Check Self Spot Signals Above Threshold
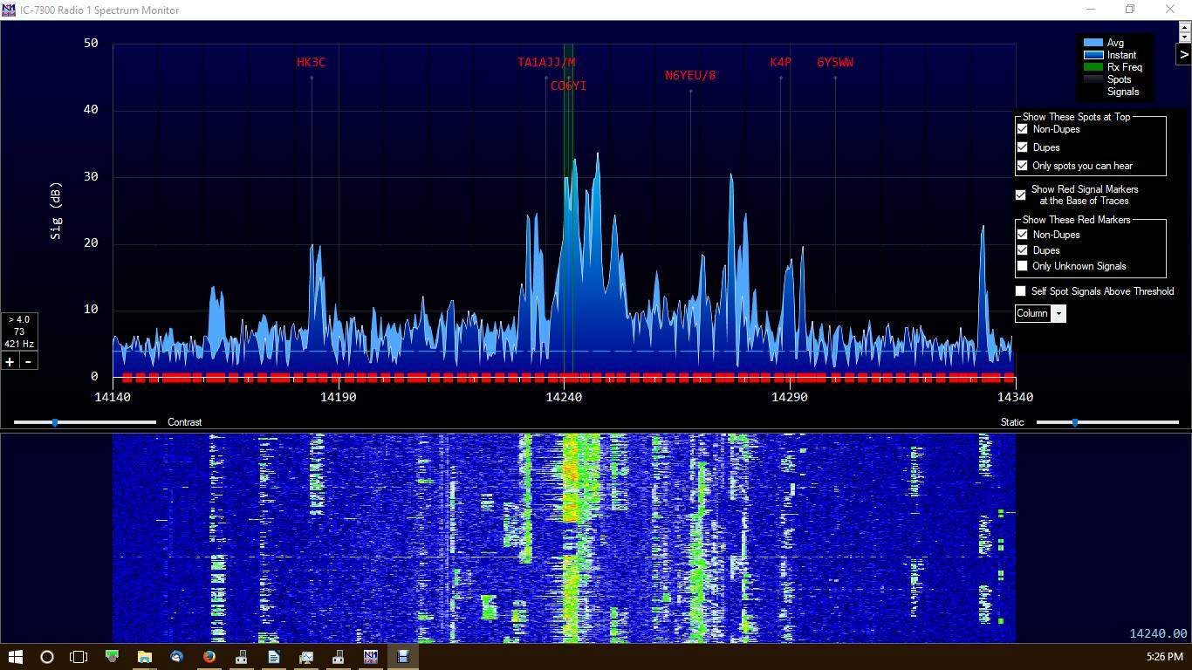1192x670 pixels. tap(1020, 291)
